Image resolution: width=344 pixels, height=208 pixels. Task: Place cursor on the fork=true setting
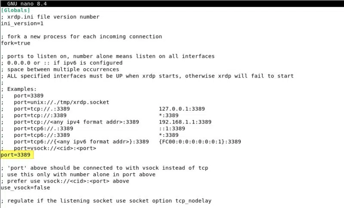point(15,43)
